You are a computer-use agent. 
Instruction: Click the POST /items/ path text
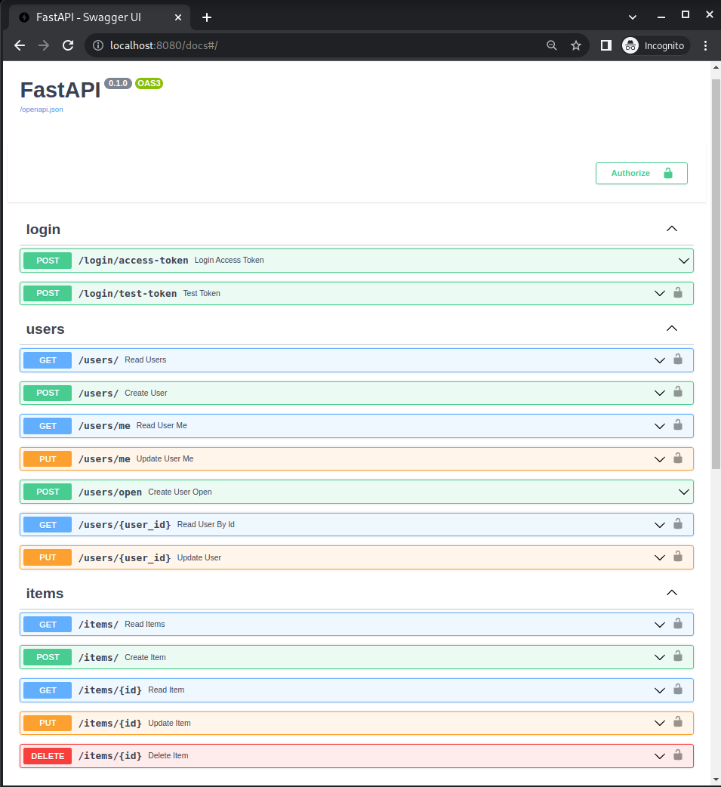tap(98, 658)
